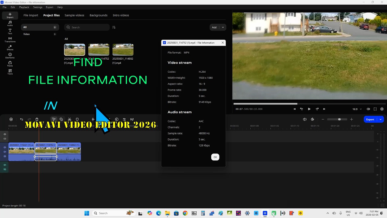387x218 pixels.
Task: Open the Edit menu
Action: [x=13, y=7]
